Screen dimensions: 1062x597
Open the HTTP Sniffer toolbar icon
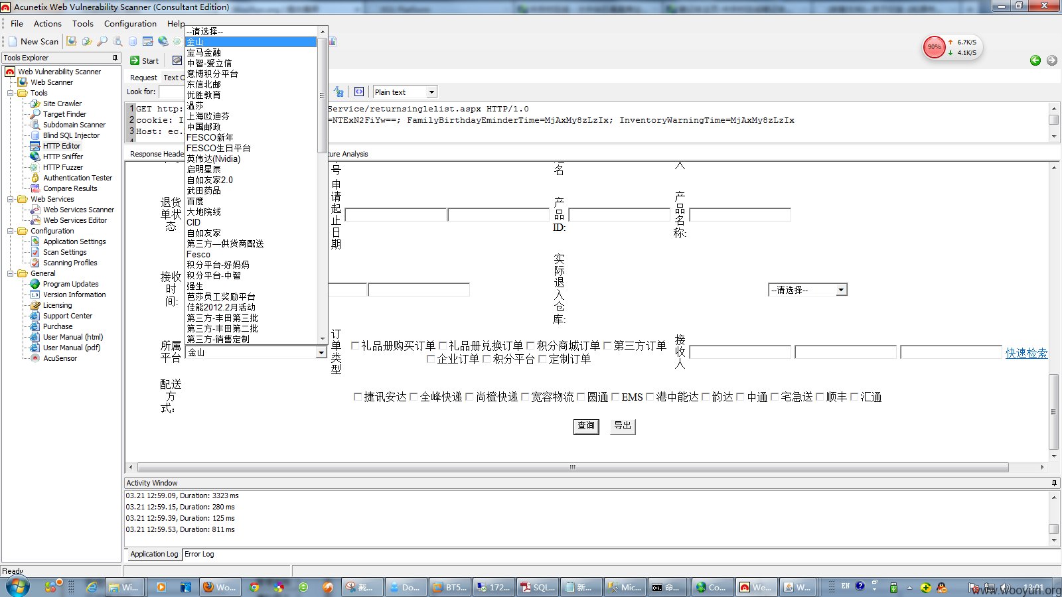click(163, 41)
